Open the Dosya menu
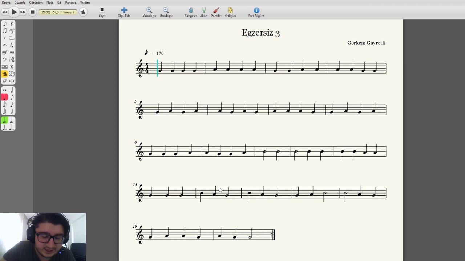465x261 pixels. coord(6,3)
